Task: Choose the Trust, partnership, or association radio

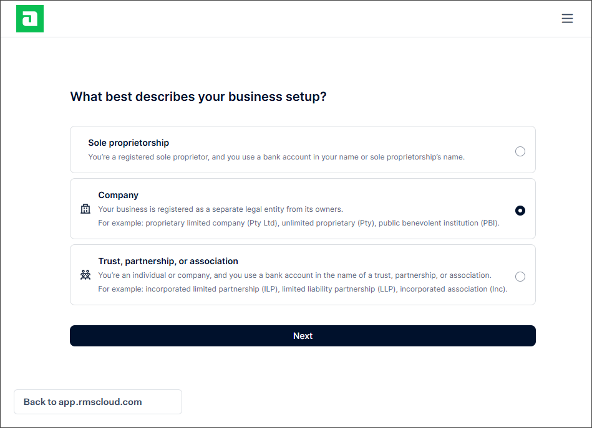Action: click(x=520, y=277)
